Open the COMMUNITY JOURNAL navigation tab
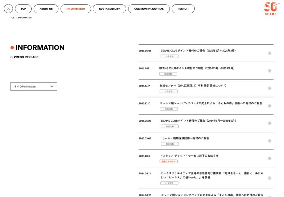Image resolution: width=284 pixels, height=197 pixels. click(x=149, y=9)
